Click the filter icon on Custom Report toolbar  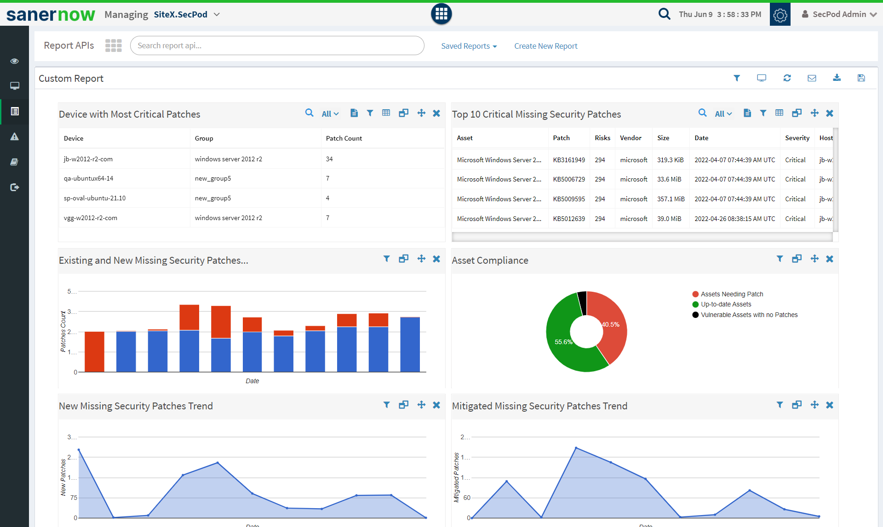coord(736,79)
